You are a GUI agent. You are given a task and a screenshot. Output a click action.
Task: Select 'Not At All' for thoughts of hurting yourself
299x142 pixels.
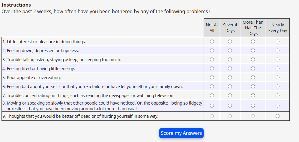212,116
